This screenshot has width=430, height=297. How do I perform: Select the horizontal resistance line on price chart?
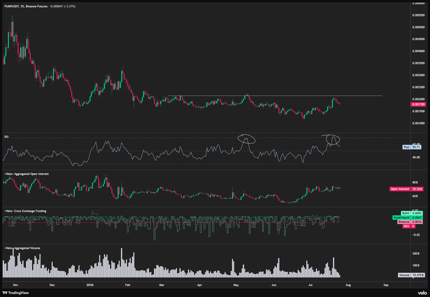click(275, 96)
